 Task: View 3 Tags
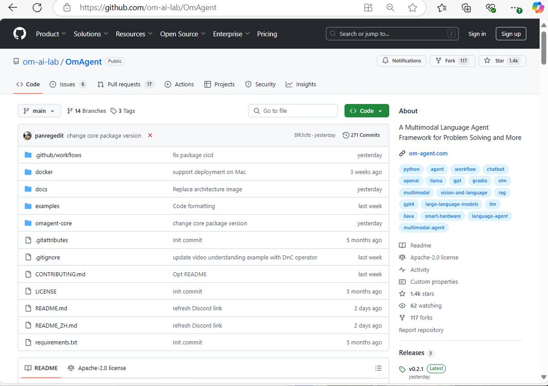[123, 111]
